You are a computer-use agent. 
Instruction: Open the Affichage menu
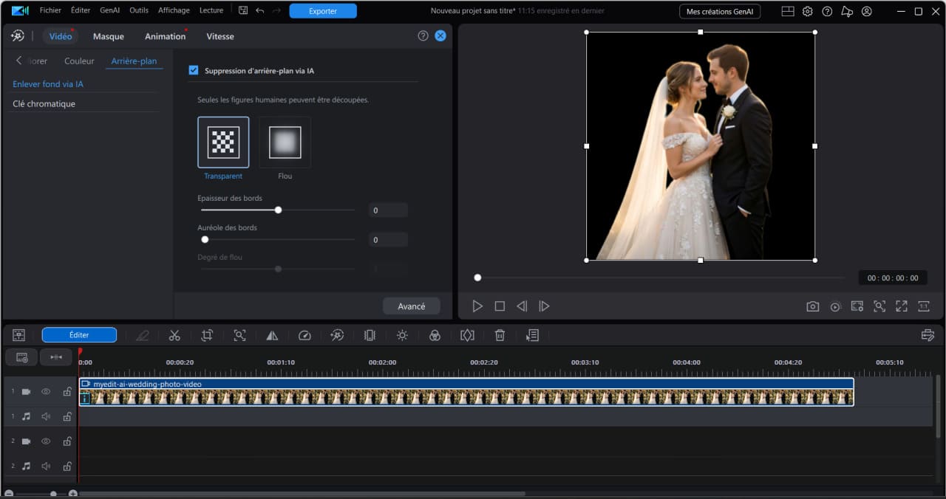174,10
